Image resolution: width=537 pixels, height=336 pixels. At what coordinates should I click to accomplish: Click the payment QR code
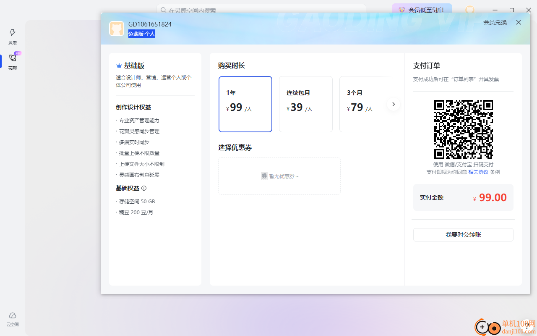(x=463, y=129)
